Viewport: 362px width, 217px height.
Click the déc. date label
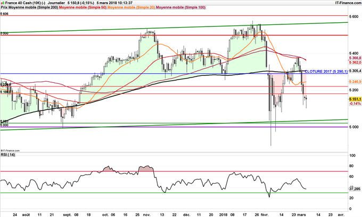click(186, 215)
